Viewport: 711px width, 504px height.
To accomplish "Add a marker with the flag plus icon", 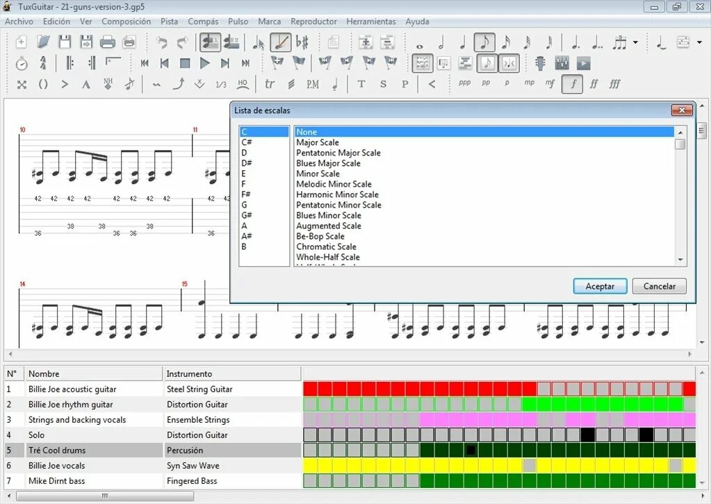I will 277,62.
